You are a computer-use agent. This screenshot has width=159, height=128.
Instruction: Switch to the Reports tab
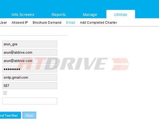click(58, 15)
